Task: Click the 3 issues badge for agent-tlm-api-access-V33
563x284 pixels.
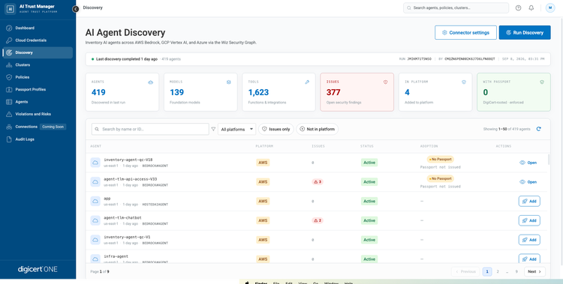Action: (318, 182)
